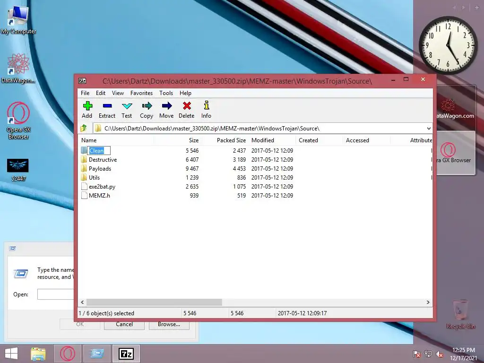Open DataWagon desktop shortcut

point(18,69)
